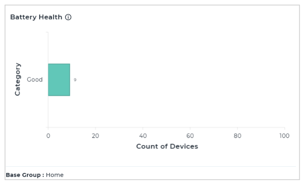Viewport: 305px width, 183px height.
Task: Click the bar value label 9
Action: [75, 80]
